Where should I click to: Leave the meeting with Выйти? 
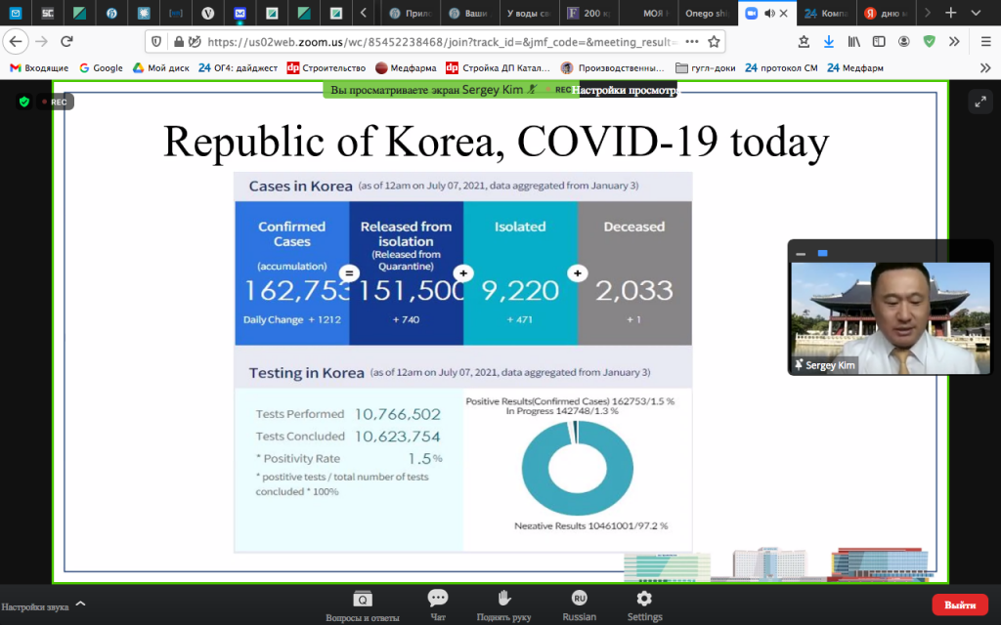[960, 604]
